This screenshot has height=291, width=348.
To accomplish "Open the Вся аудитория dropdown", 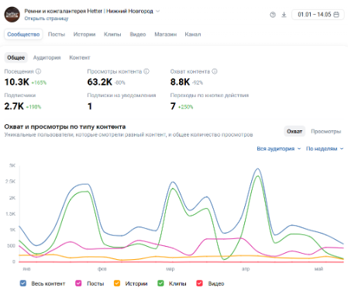I will click(x=279, y=148).
